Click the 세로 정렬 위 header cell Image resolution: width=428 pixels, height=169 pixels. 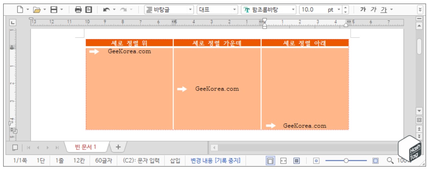pos(130,43)
